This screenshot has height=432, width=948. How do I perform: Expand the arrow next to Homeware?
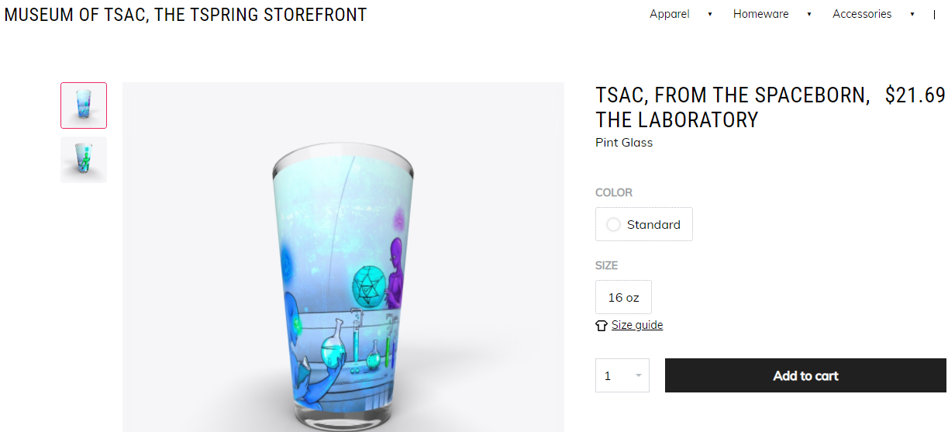pos(808,14)
